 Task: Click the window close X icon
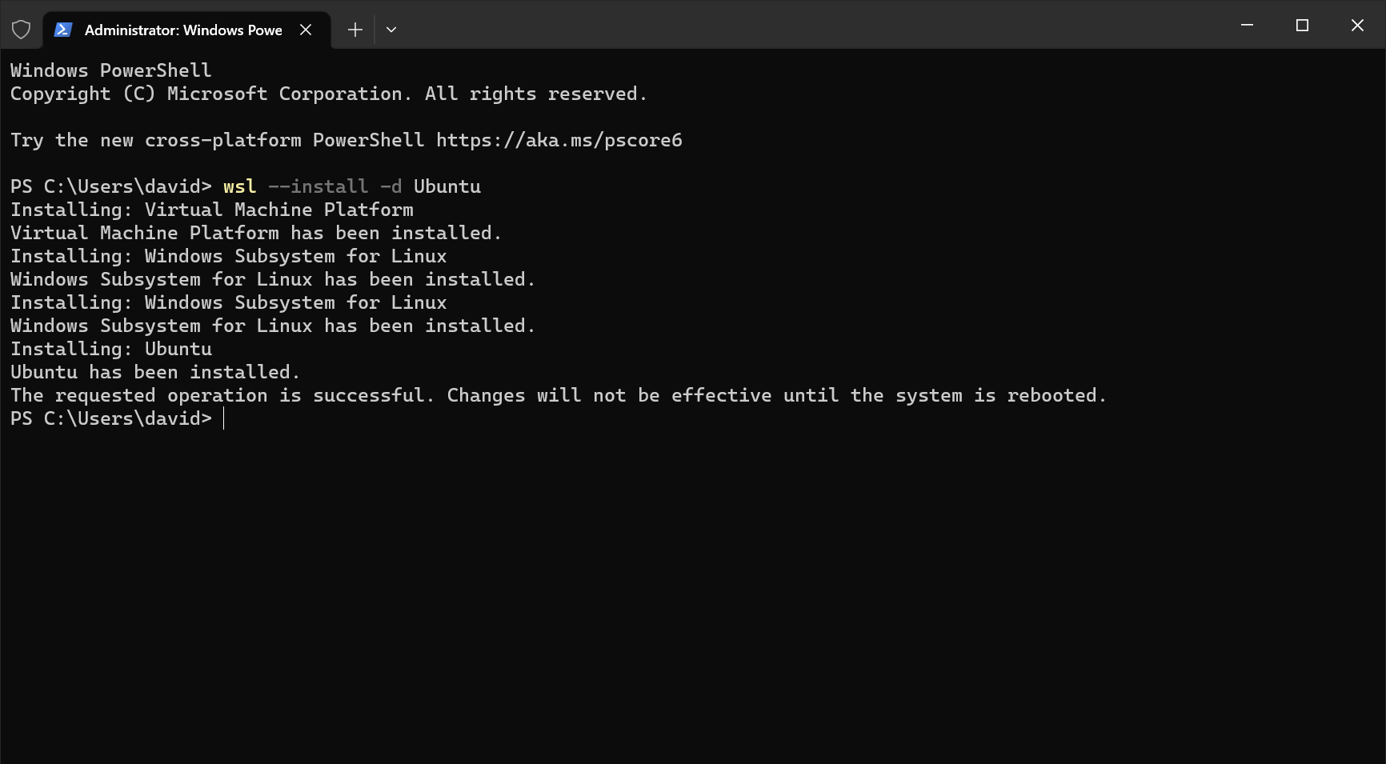click(1357, 25)
